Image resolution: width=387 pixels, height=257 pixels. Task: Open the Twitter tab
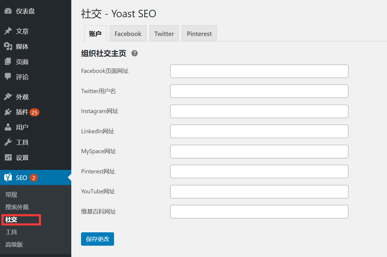164,34
